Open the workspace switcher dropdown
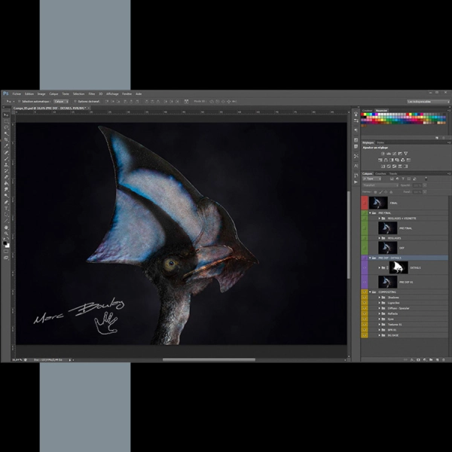 [429, 102]
